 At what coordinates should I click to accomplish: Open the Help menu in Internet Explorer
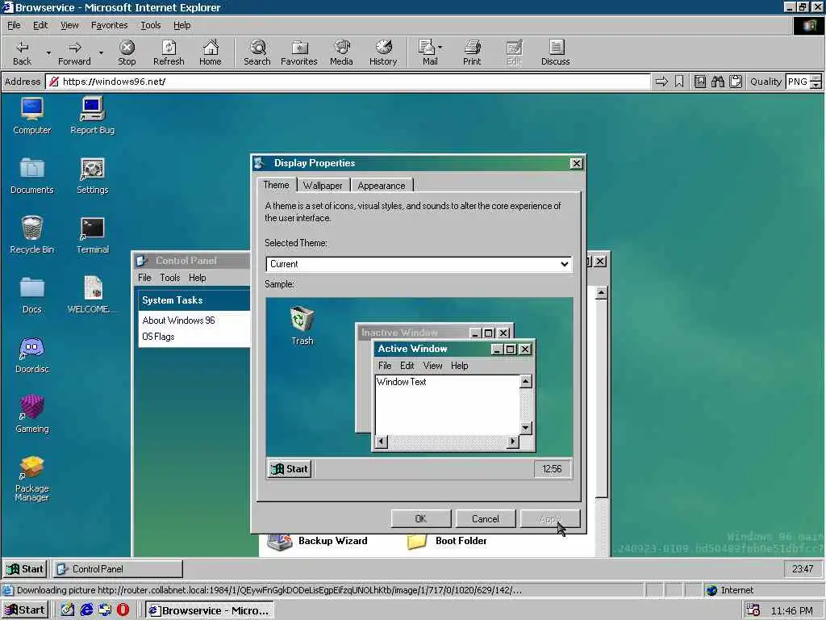(182, 25)
